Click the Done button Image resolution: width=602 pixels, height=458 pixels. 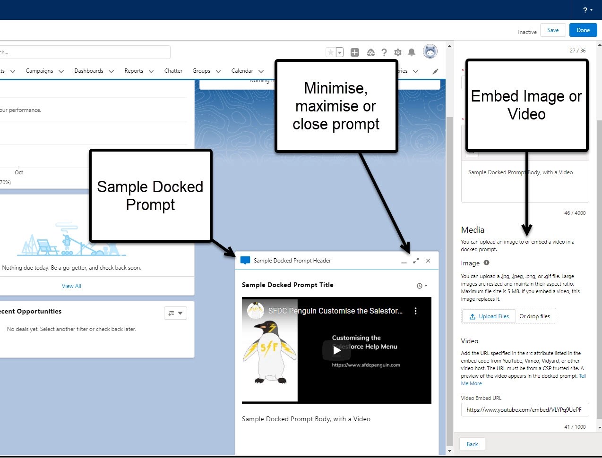583,30
